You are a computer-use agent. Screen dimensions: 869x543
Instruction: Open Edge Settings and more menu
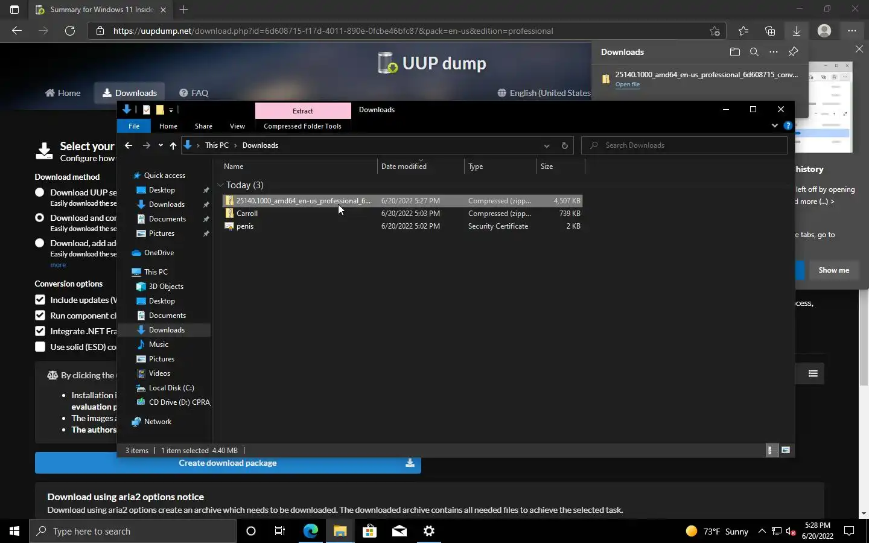pos(851,31)
